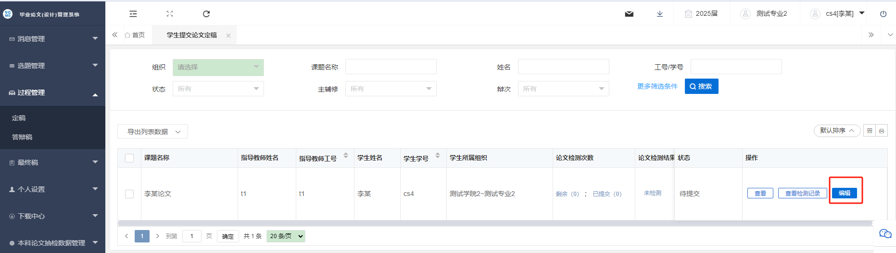Expand the 选题管理 menu

tap(52, 66)
